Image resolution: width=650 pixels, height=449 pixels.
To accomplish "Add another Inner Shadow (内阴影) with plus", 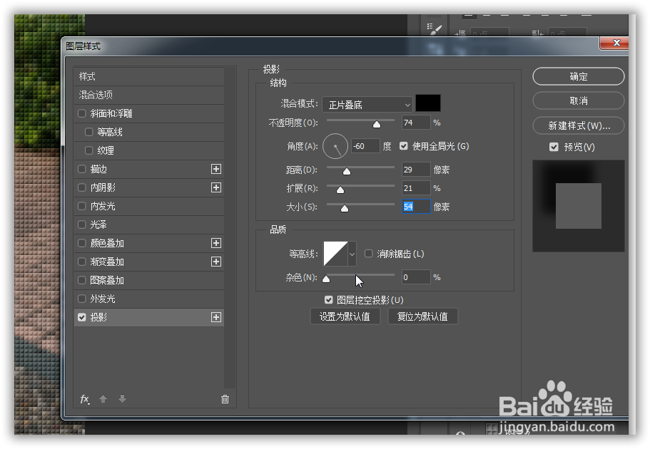I will pyautogui.click(x=216, y=187).
